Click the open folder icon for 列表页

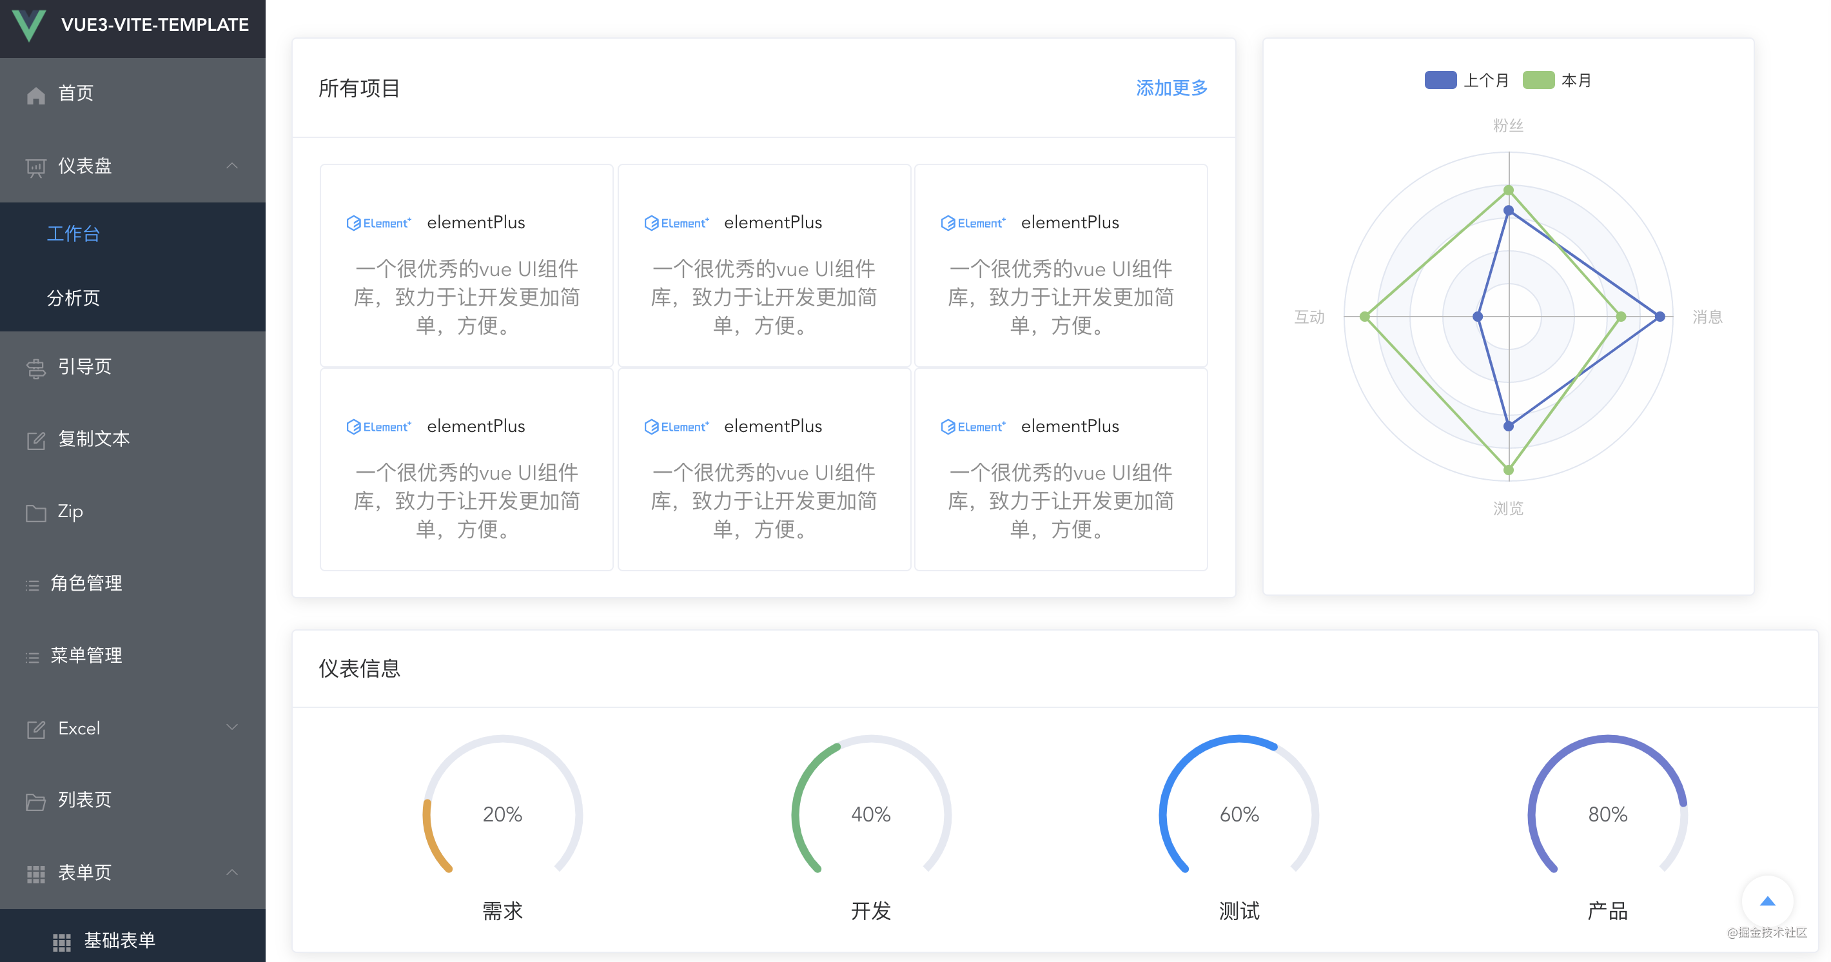coord(35,802)
